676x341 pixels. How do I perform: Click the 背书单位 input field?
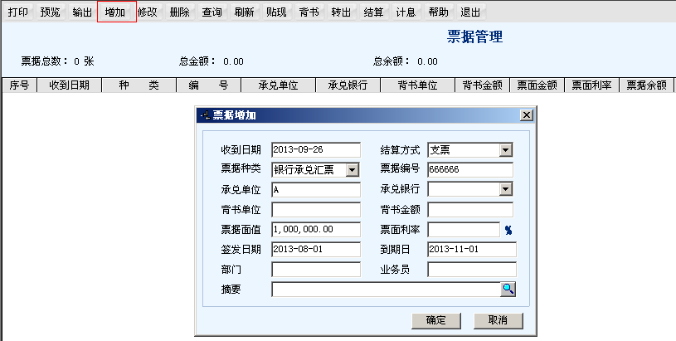point(316,210)
